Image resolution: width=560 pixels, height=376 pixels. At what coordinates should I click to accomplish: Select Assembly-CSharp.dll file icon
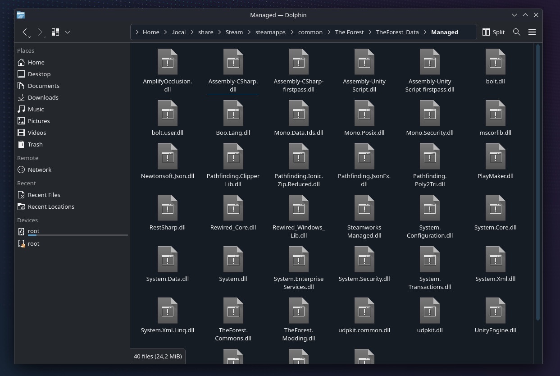pos(233,62)
